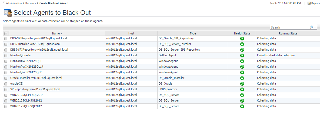Click the Running State column header

pyautogui.click(x=288, y=33)
